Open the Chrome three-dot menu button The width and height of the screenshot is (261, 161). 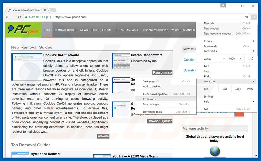[254, 17]
